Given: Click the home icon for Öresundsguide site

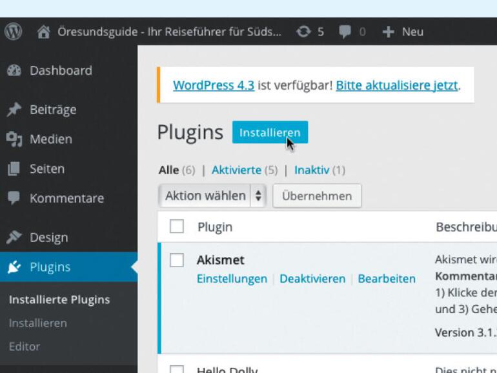Looking at the screenshot, I should (x=43, y=32).
